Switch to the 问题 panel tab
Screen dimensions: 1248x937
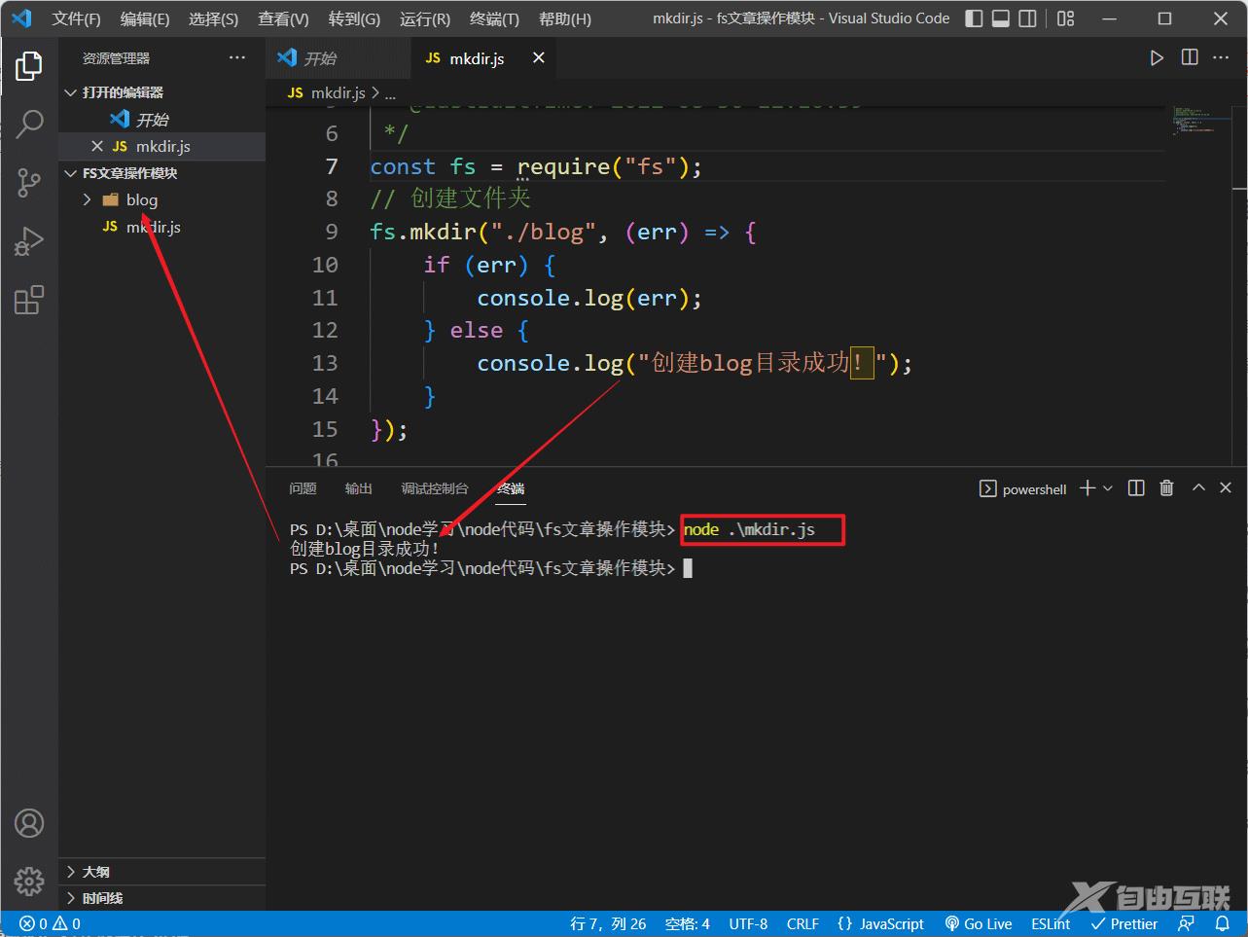303,488
